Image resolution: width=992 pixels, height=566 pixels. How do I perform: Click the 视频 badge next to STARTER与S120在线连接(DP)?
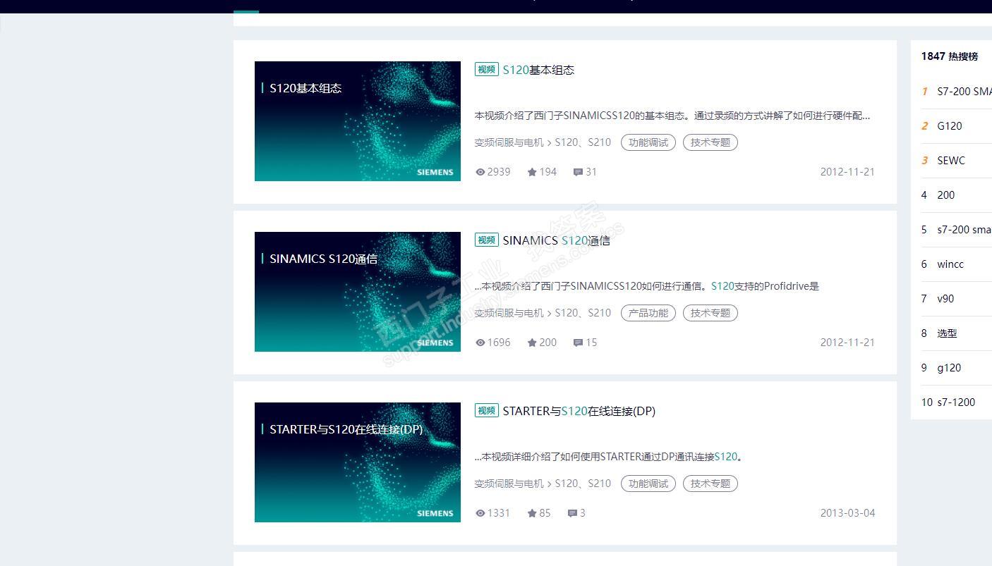[x=487, y=410]
